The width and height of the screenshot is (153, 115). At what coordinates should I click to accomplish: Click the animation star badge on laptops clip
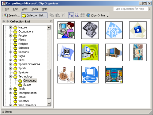[x=121, y=82]
